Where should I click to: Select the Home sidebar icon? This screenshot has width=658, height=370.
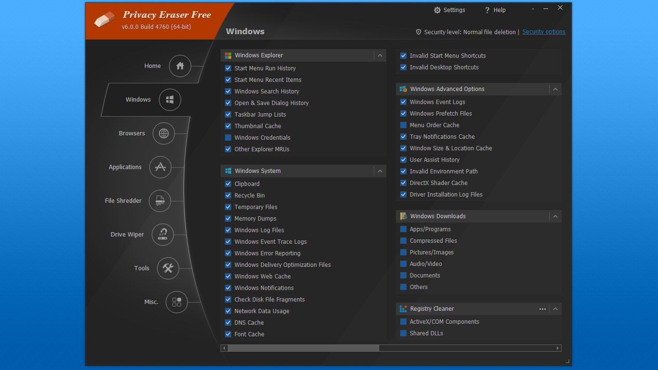(x=180, y=66)
